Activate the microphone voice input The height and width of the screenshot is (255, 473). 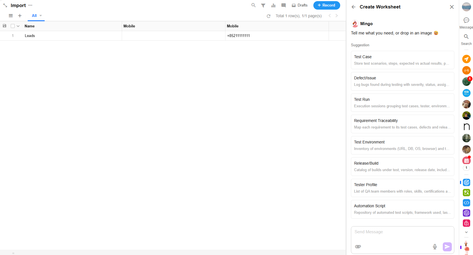click(x=435, y=247)
